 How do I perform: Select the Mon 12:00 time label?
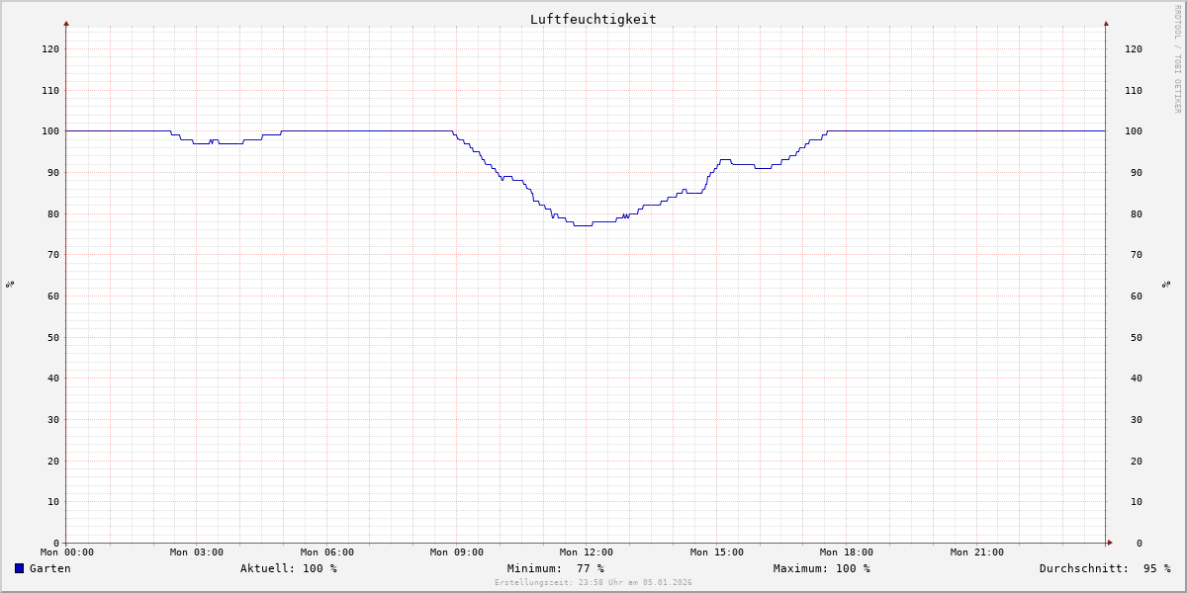click(587, 552)
